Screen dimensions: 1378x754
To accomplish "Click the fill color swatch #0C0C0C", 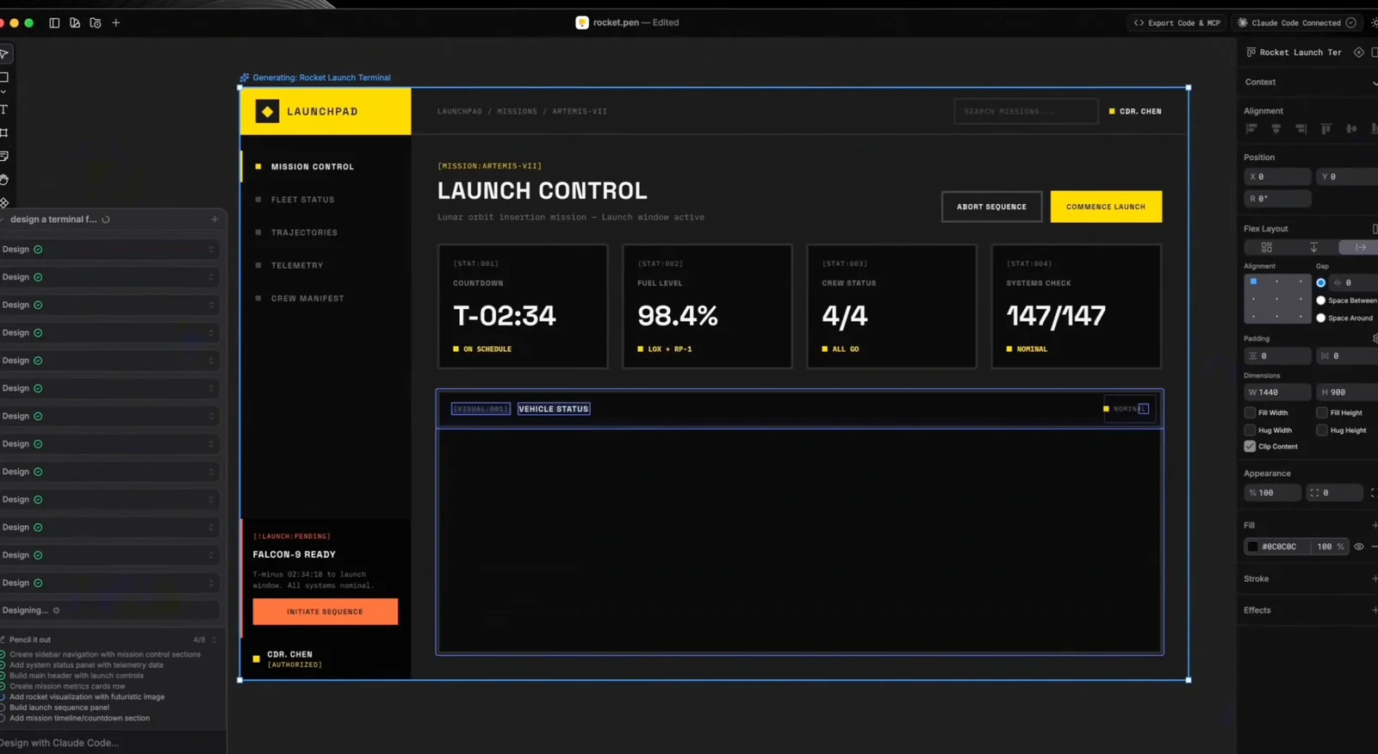I will [1252, 547].
